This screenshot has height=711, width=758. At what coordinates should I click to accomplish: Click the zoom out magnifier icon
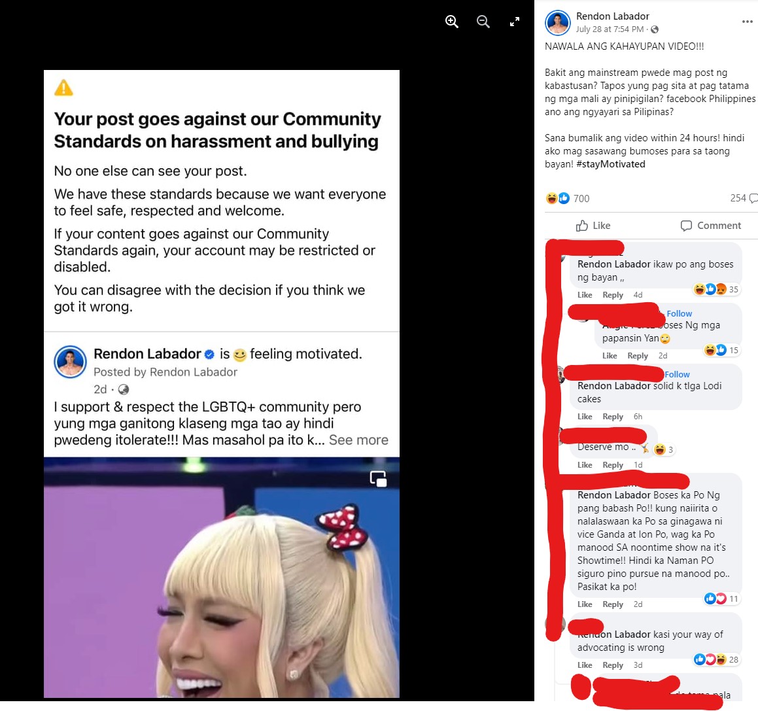point(483,22)
